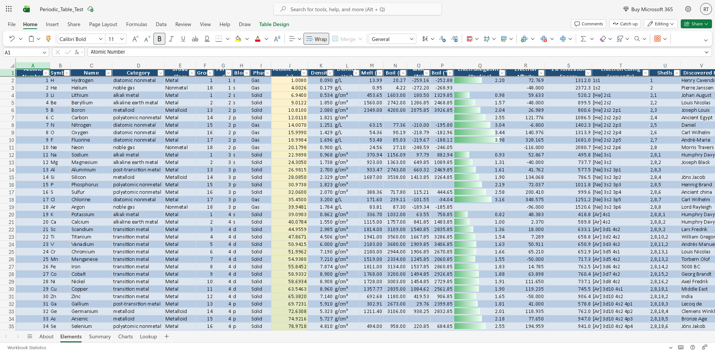
Task: Switch to the Table Design ribbon tab
Action: tap(274, 24)
